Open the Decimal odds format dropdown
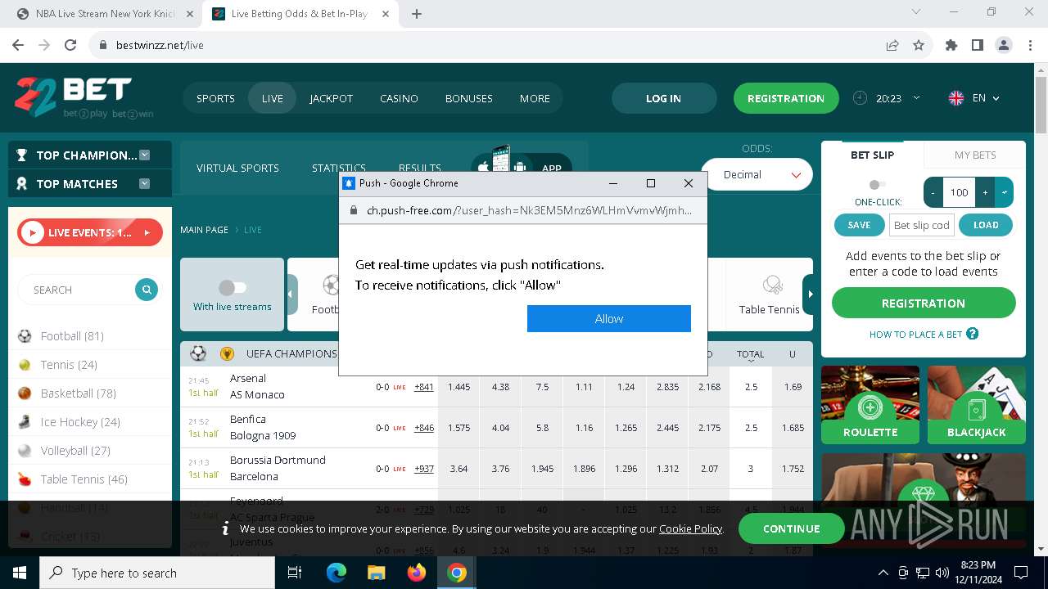1048x589 pixels. pos(757,174)
